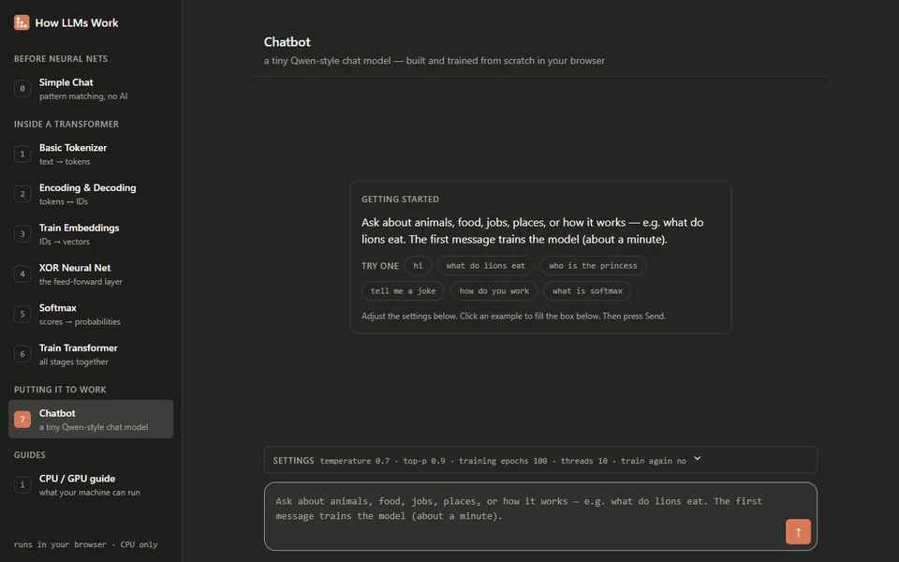Click the orange number 7 badge beside Chatbot

[x=22, y=420]
